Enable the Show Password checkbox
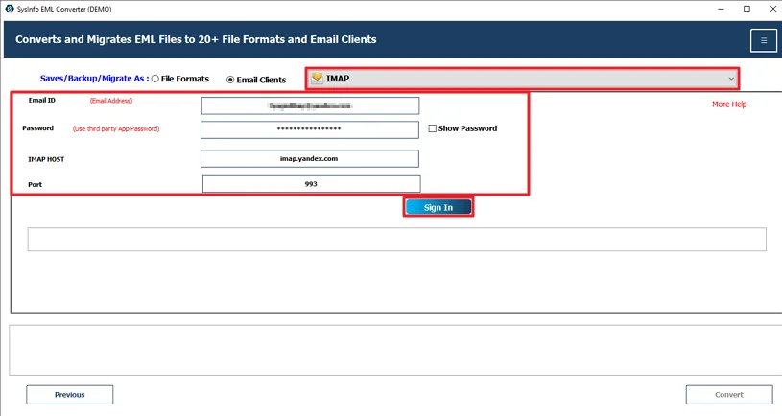Viewport: 782px width, 416px height. 433,128
